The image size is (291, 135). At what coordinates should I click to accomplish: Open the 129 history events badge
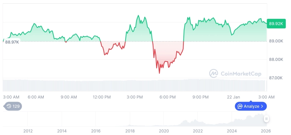14,106
